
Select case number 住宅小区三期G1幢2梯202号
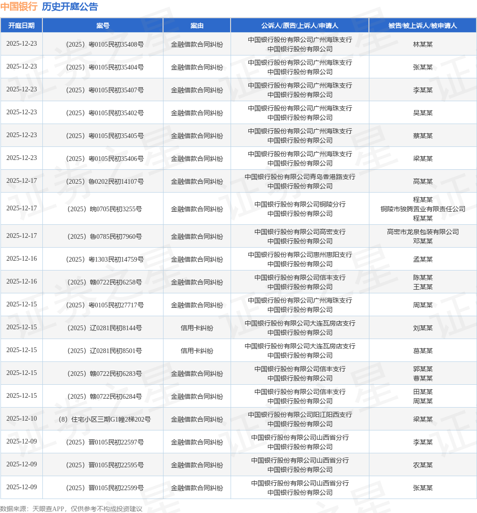(x=105, y=420)
